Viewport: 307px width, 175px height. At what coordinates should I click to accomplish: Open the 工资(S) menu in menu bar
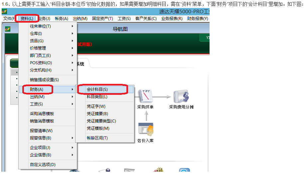tap(124, 19)
